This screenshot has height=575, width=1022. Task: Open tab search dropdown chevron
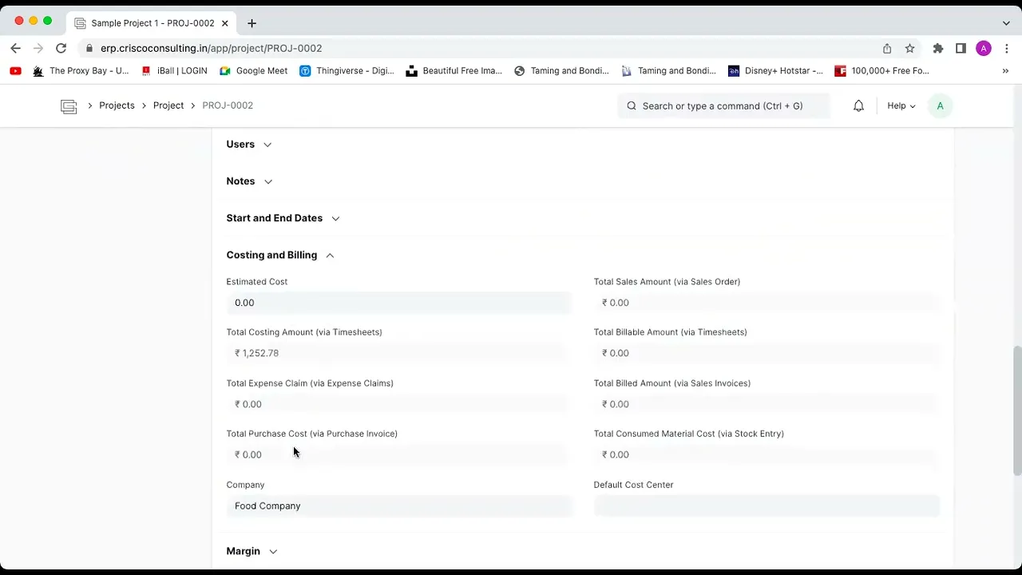[x=1006, y=23]
